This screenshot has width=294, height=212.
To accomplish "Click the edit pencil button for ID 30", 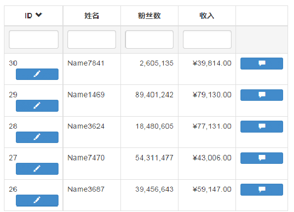I will 37,74.
